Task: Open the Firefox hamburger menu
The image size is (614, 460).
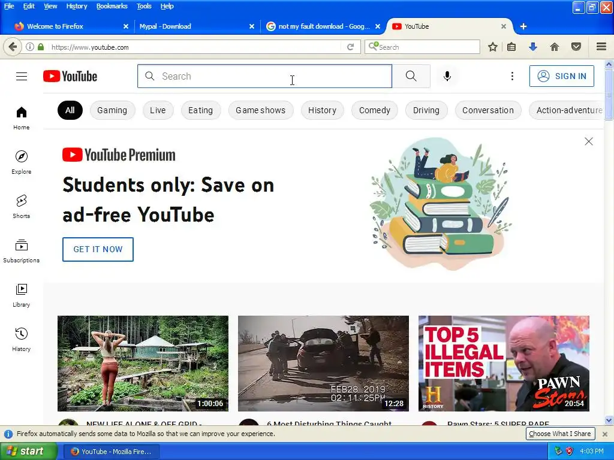Action: coord(601,47)
